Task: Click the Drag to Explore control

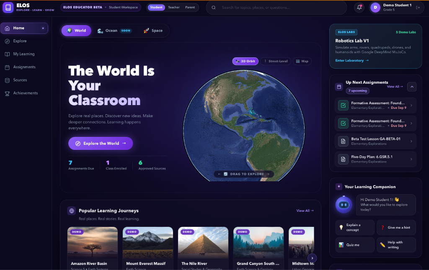Action: 244,174
